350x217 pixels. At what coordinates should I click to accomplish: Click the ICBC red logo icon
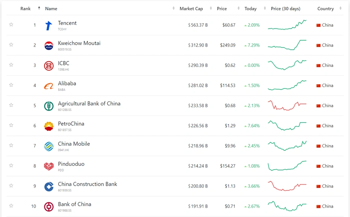[49, 66]
